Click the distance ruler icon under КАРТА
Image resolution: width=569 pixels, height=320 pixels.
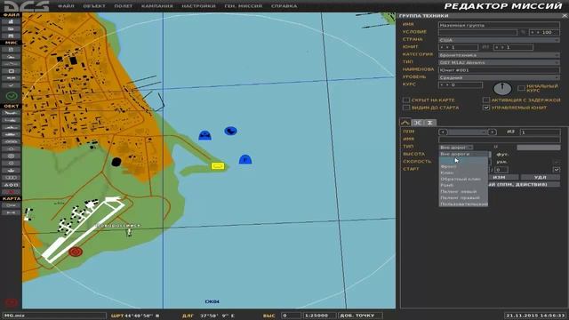pyautogui.click(x=12, y=212)
